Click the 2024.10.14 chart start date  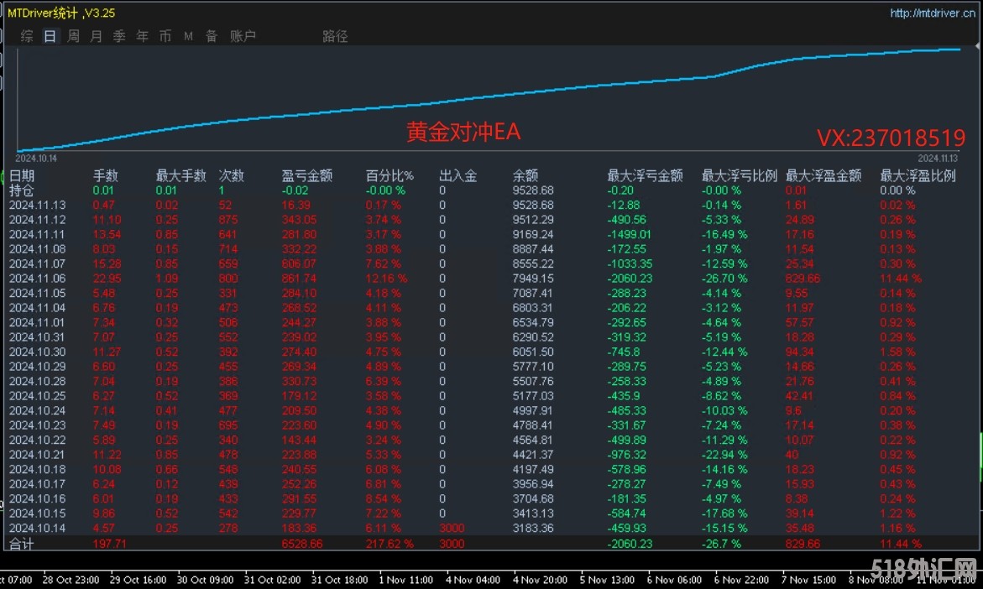[36, 159]
